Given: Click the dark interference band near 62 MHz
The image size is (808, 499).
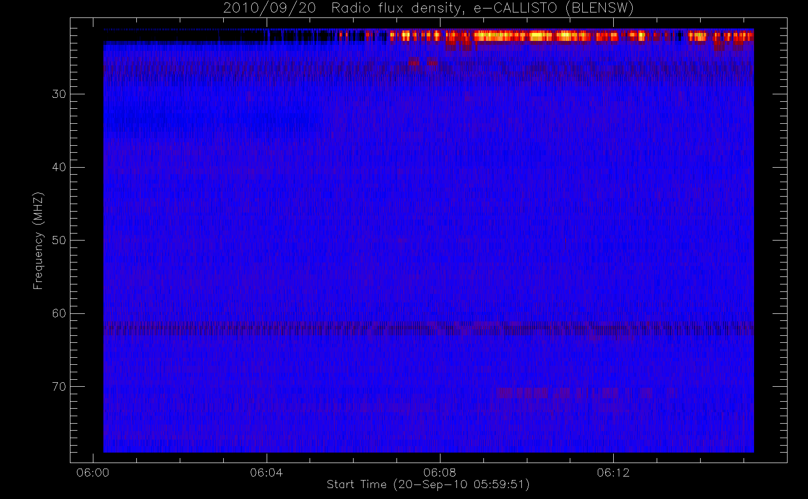Looking at the screenshot, I should [428, 328].
